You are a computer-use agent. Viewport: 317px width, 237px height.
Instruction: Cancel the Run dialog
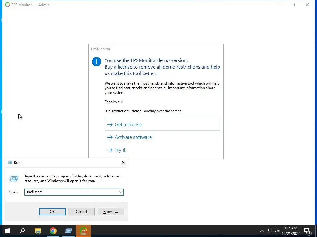click(x=81, y=212)
